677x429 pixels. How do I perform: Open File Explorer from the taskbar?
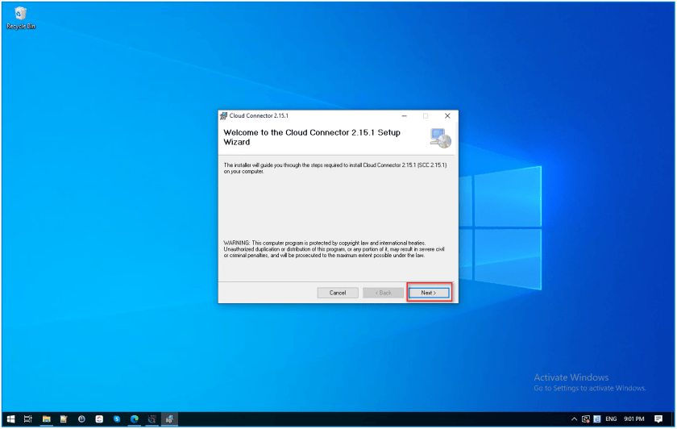[x=46, y=419]
